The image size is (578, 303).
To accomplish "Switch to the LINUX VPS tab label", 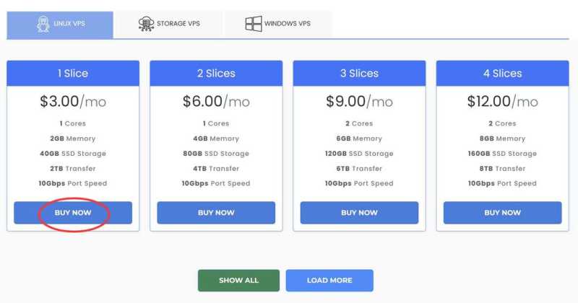I will click(69, 24).
